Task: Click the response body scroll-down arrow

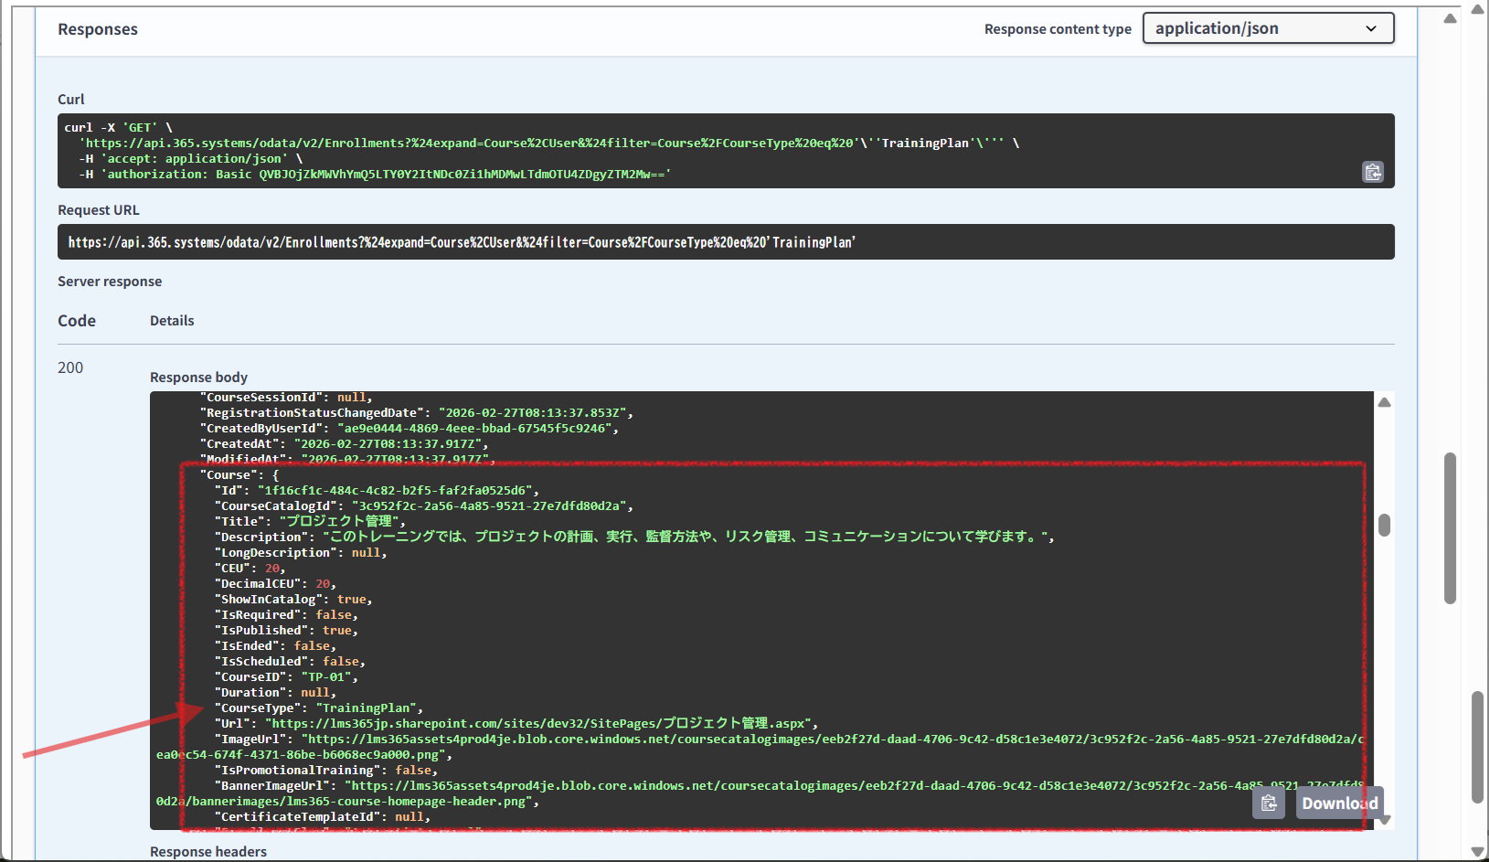Action: click(1384, 820)
